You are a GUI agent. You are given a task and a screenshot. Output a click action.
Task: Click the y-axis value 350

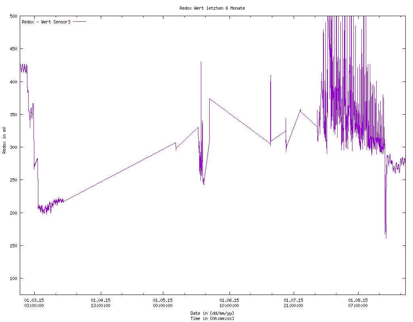point(13,114)
